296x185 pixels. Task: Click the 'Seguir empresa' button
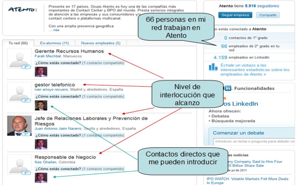coord(235,15)
